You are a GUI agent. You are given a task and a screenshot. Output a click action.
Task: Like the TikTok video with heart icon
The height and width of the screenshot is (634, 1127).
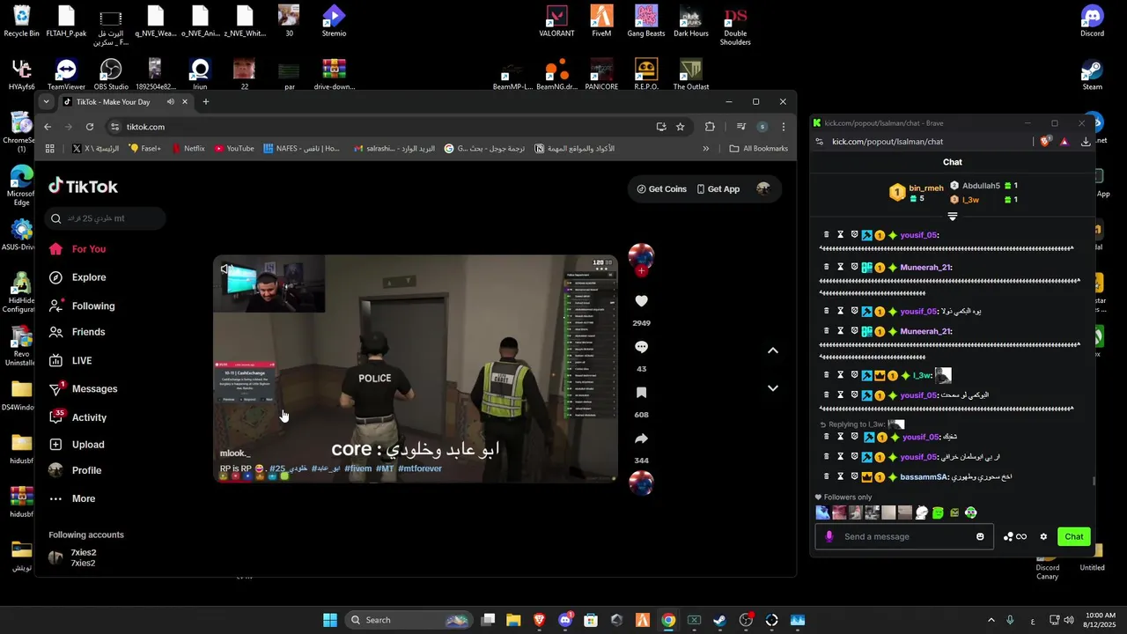[642, 301]
